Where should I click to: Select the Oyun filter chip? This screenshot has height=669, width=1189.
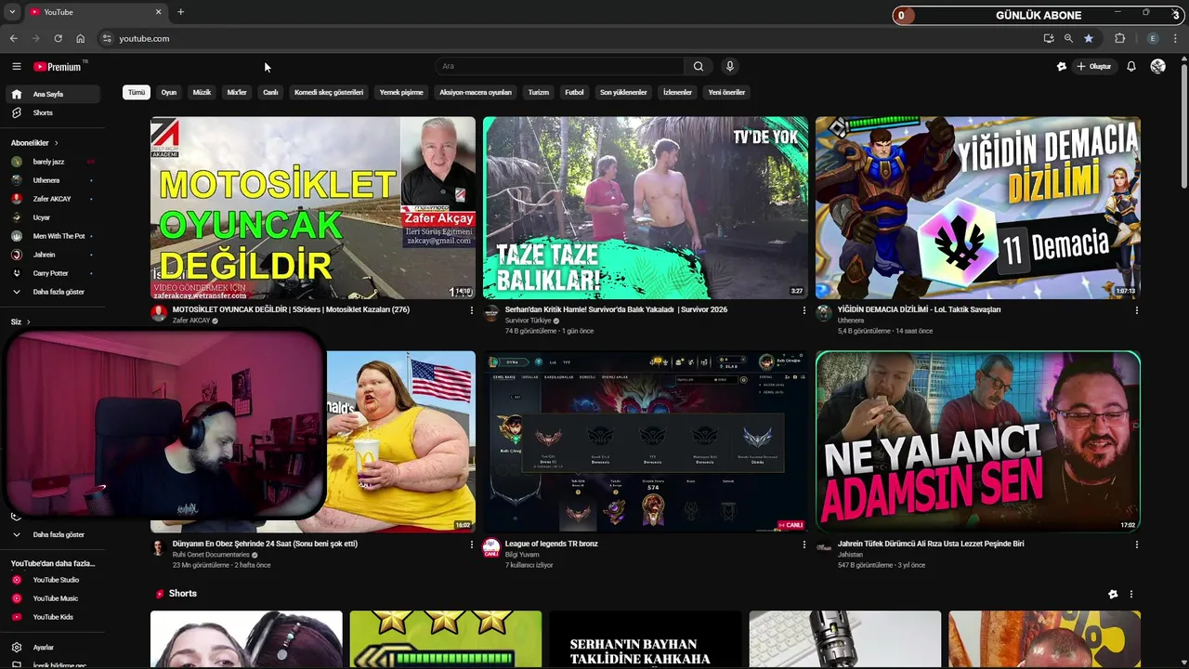point(169,92)
